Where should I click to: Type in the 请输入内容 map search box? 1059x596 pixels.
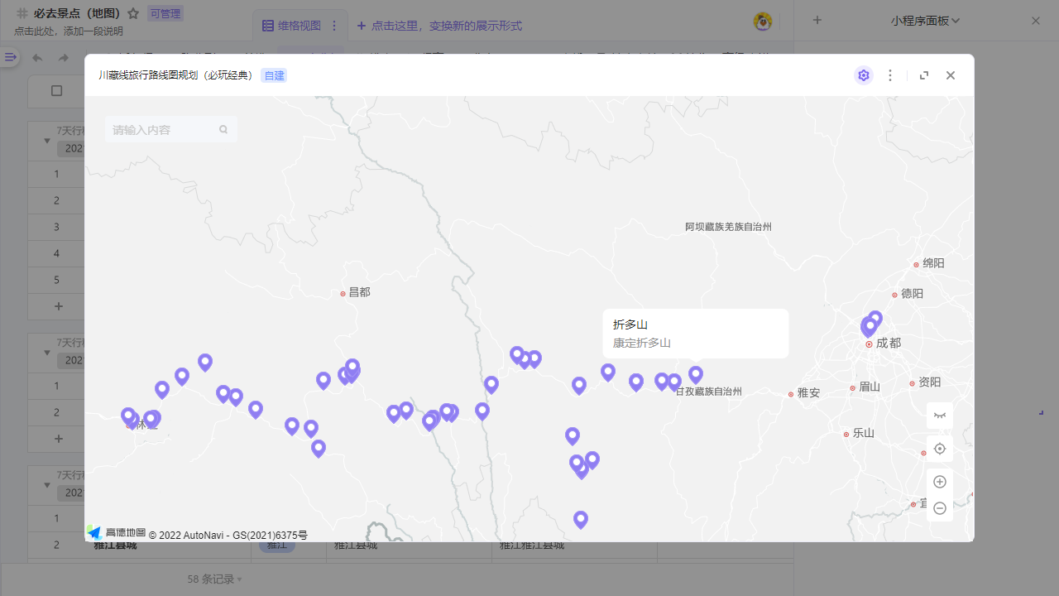pos(163,130)
